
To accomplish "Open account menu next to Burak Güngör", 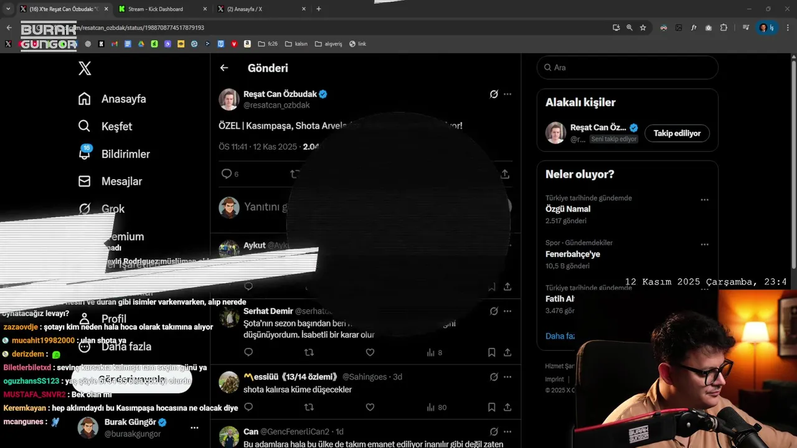I will 194,427.
